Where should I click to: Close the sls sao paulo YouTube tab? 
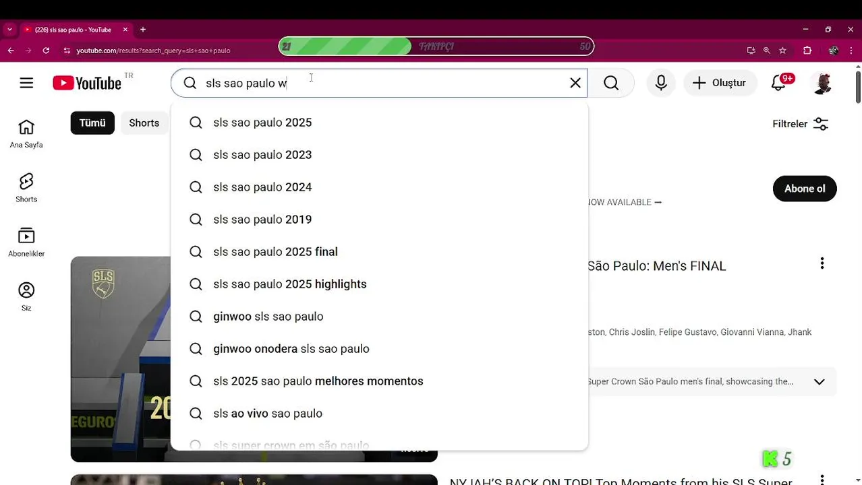click(x=125, y=30)
